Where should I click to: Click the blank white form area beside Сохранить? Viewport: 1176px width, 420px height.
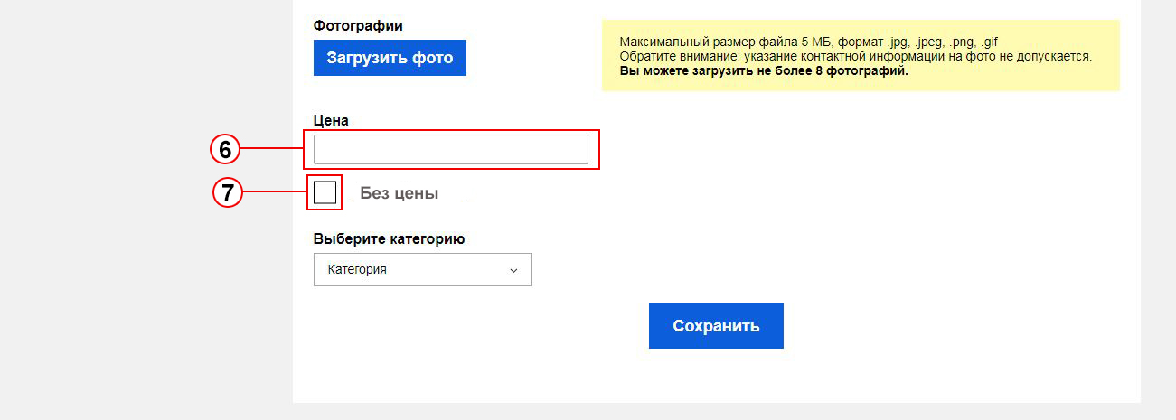click(x=949, y=325)
